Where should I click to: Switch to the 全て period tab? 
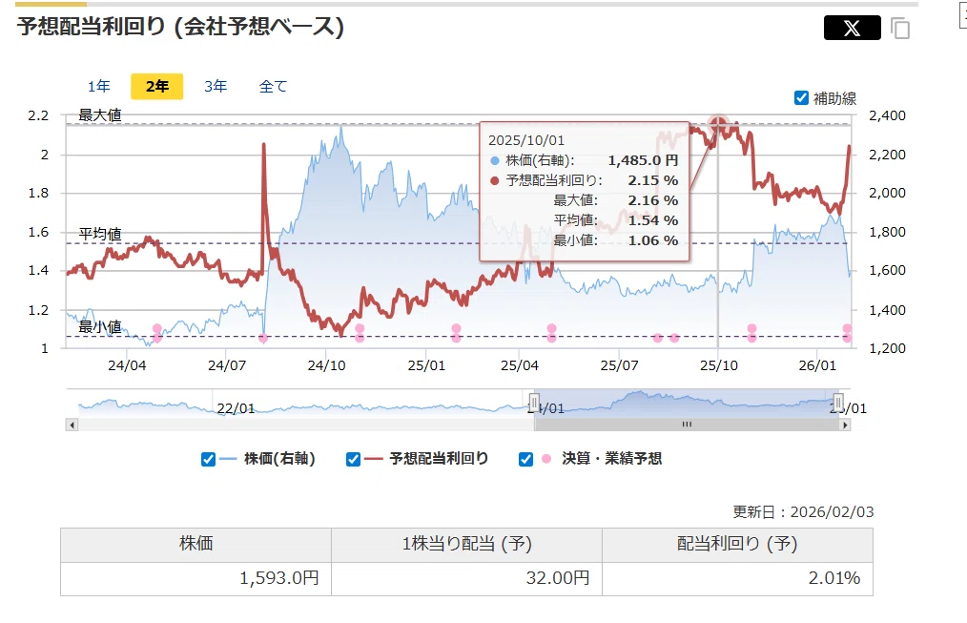pos(273,87)
